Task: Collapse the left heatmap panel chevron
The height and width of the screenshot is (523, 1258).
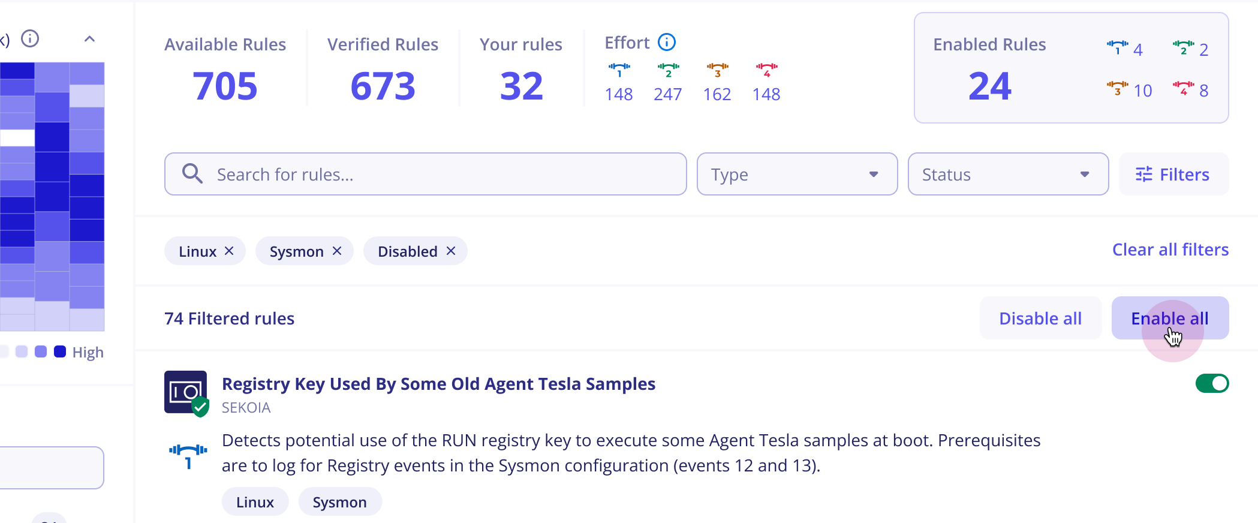Action: (x=89, y=39)
